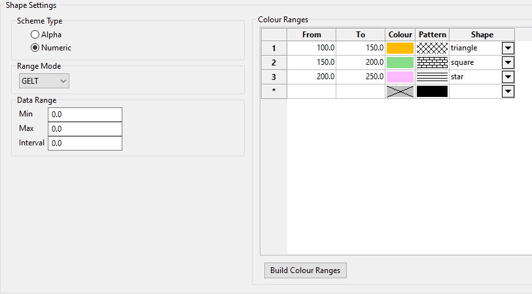The height and width of the screenshot is (294, 532).
Task: Open the GELT range mode dropdown
Action: [44, 81]
